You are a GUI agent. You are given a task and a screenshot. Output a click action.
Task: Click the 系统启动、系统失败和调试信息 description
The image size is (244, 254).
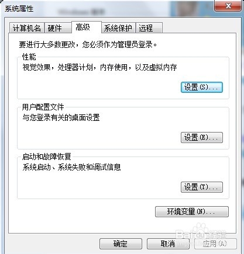pos(71,168)
